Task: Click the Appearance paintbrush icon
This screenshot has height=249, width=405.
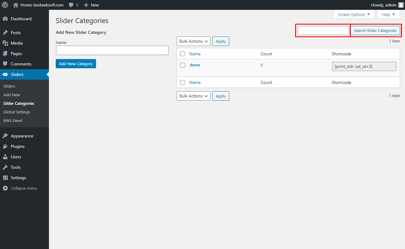Action: pyautogui.click(x=5, y=136)
